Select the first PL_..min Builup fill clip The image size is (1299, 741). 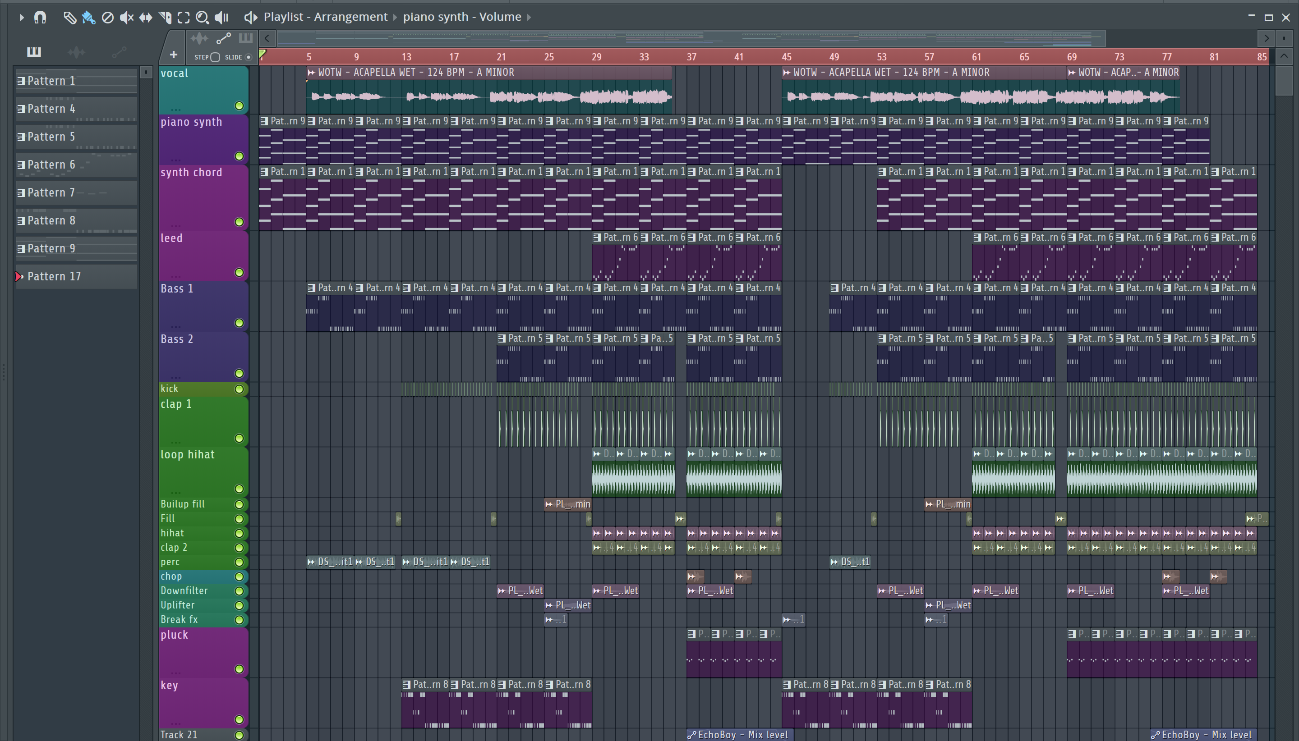[568, 504]
